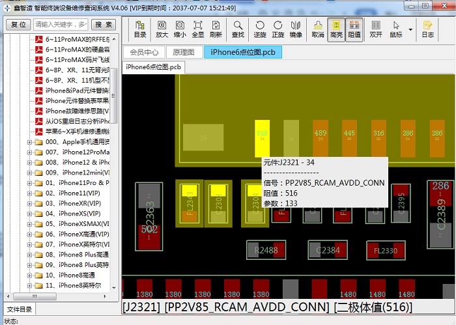This screenshot has height=325, width=456.
Task: Click the 双开 dual view icon
Action: click(x=376, y=29)
